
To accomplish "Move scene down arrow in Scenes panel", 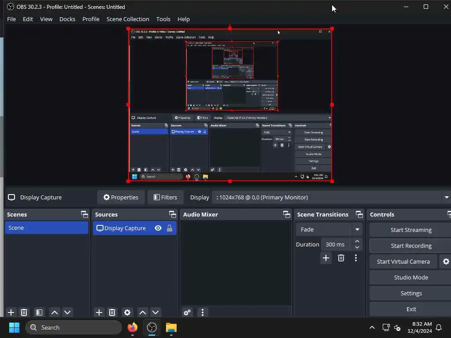I will click(67, 312).
